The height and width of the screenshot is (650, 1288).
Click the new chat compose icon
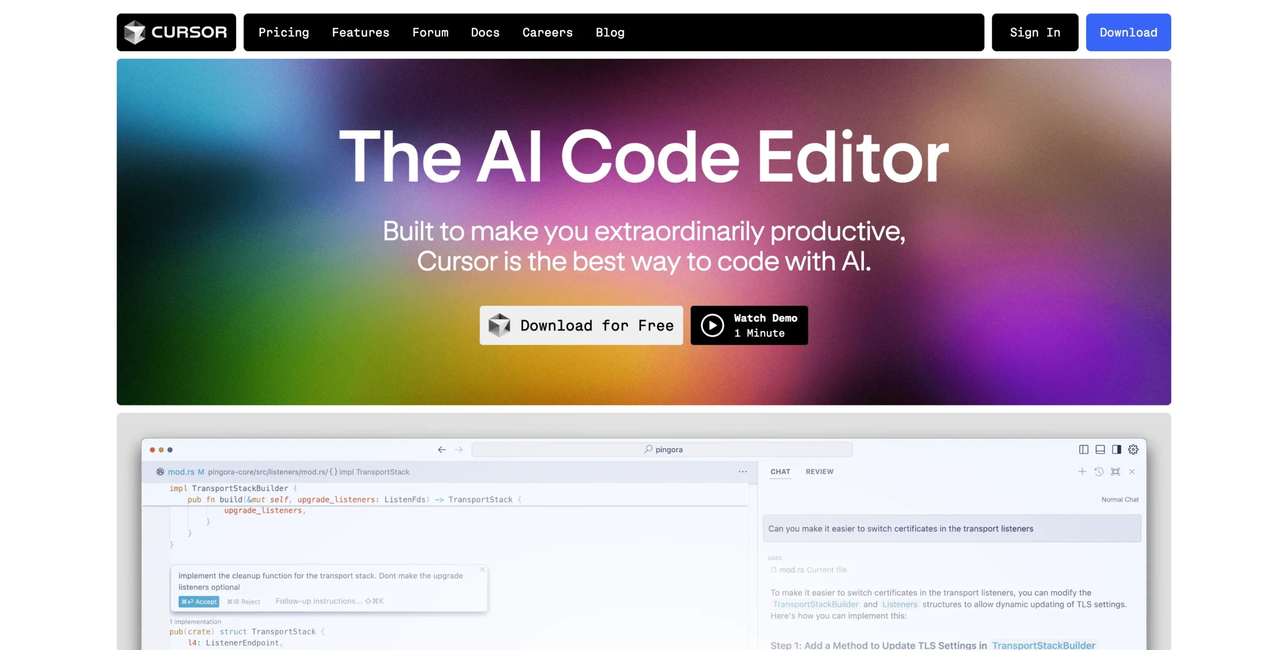(x=1082, y=471)
